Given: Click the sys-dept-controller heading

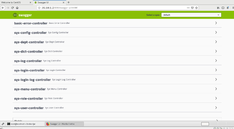Looking at the screenshot, I should (x=29, y=42).
